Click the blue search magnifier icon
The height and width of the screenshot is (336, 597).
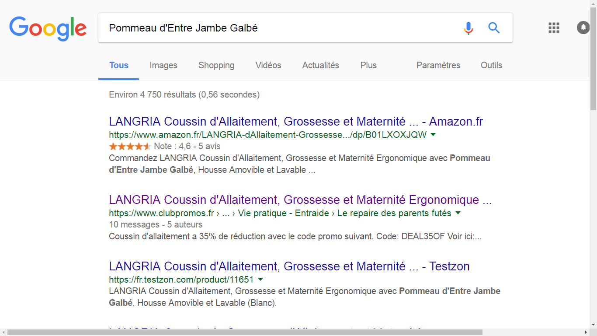tap(494, 28)
